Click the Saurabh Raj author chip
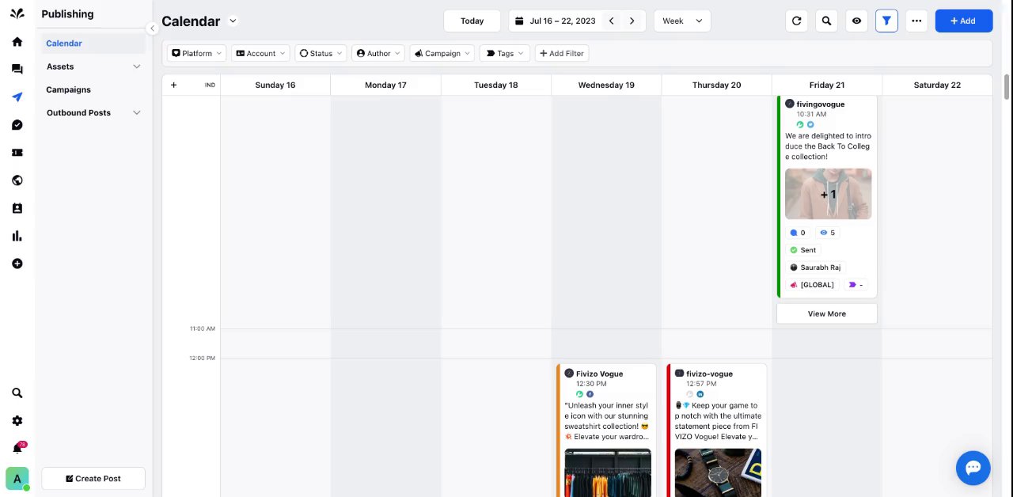The height and width of the screenshot is (497, 1013). tap(815, 267)
